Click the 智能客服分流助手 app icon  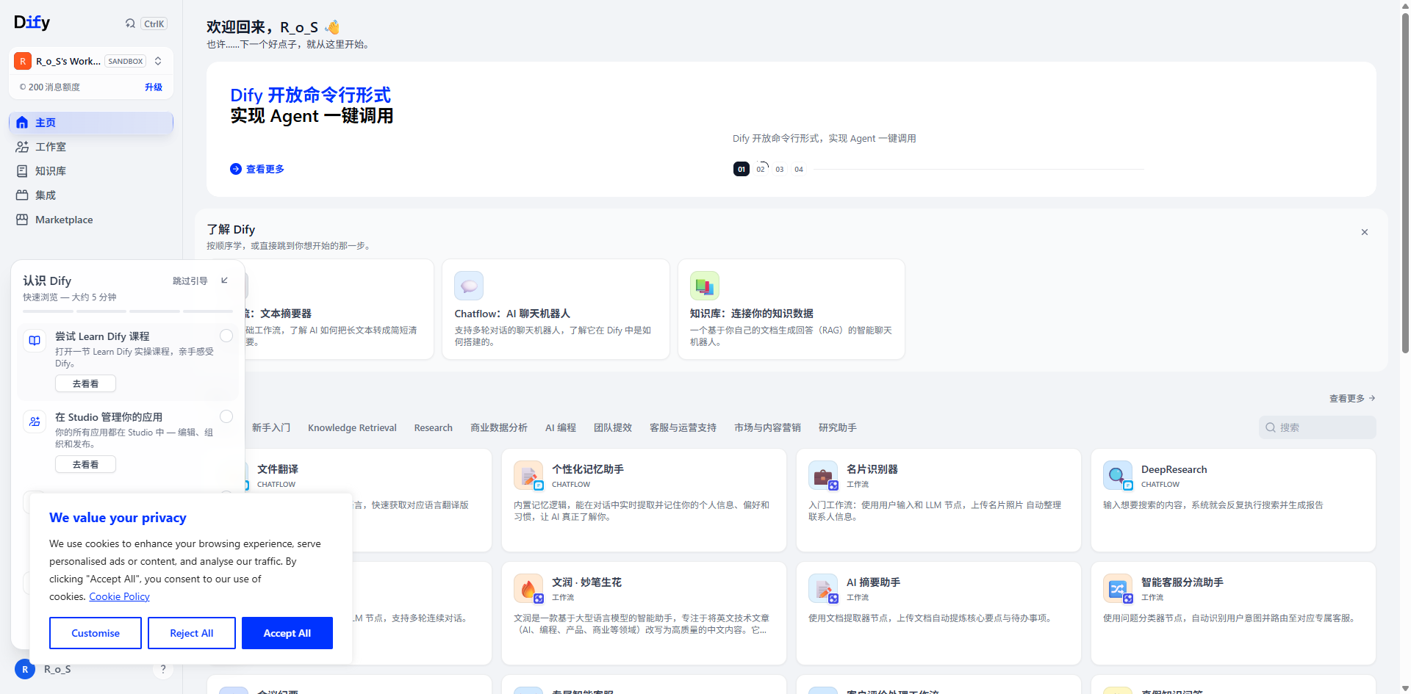click(1118, 589)
